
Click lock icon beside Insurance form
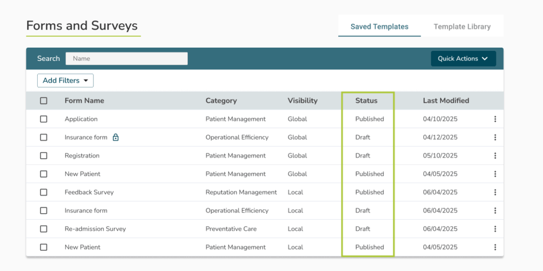(x=116, y=138)
